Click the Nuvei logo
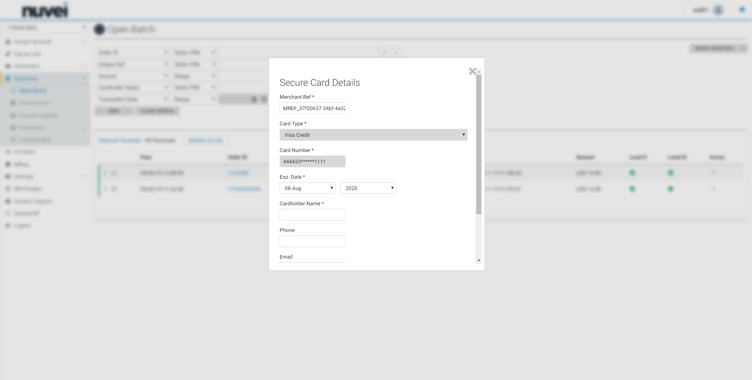 45,11
